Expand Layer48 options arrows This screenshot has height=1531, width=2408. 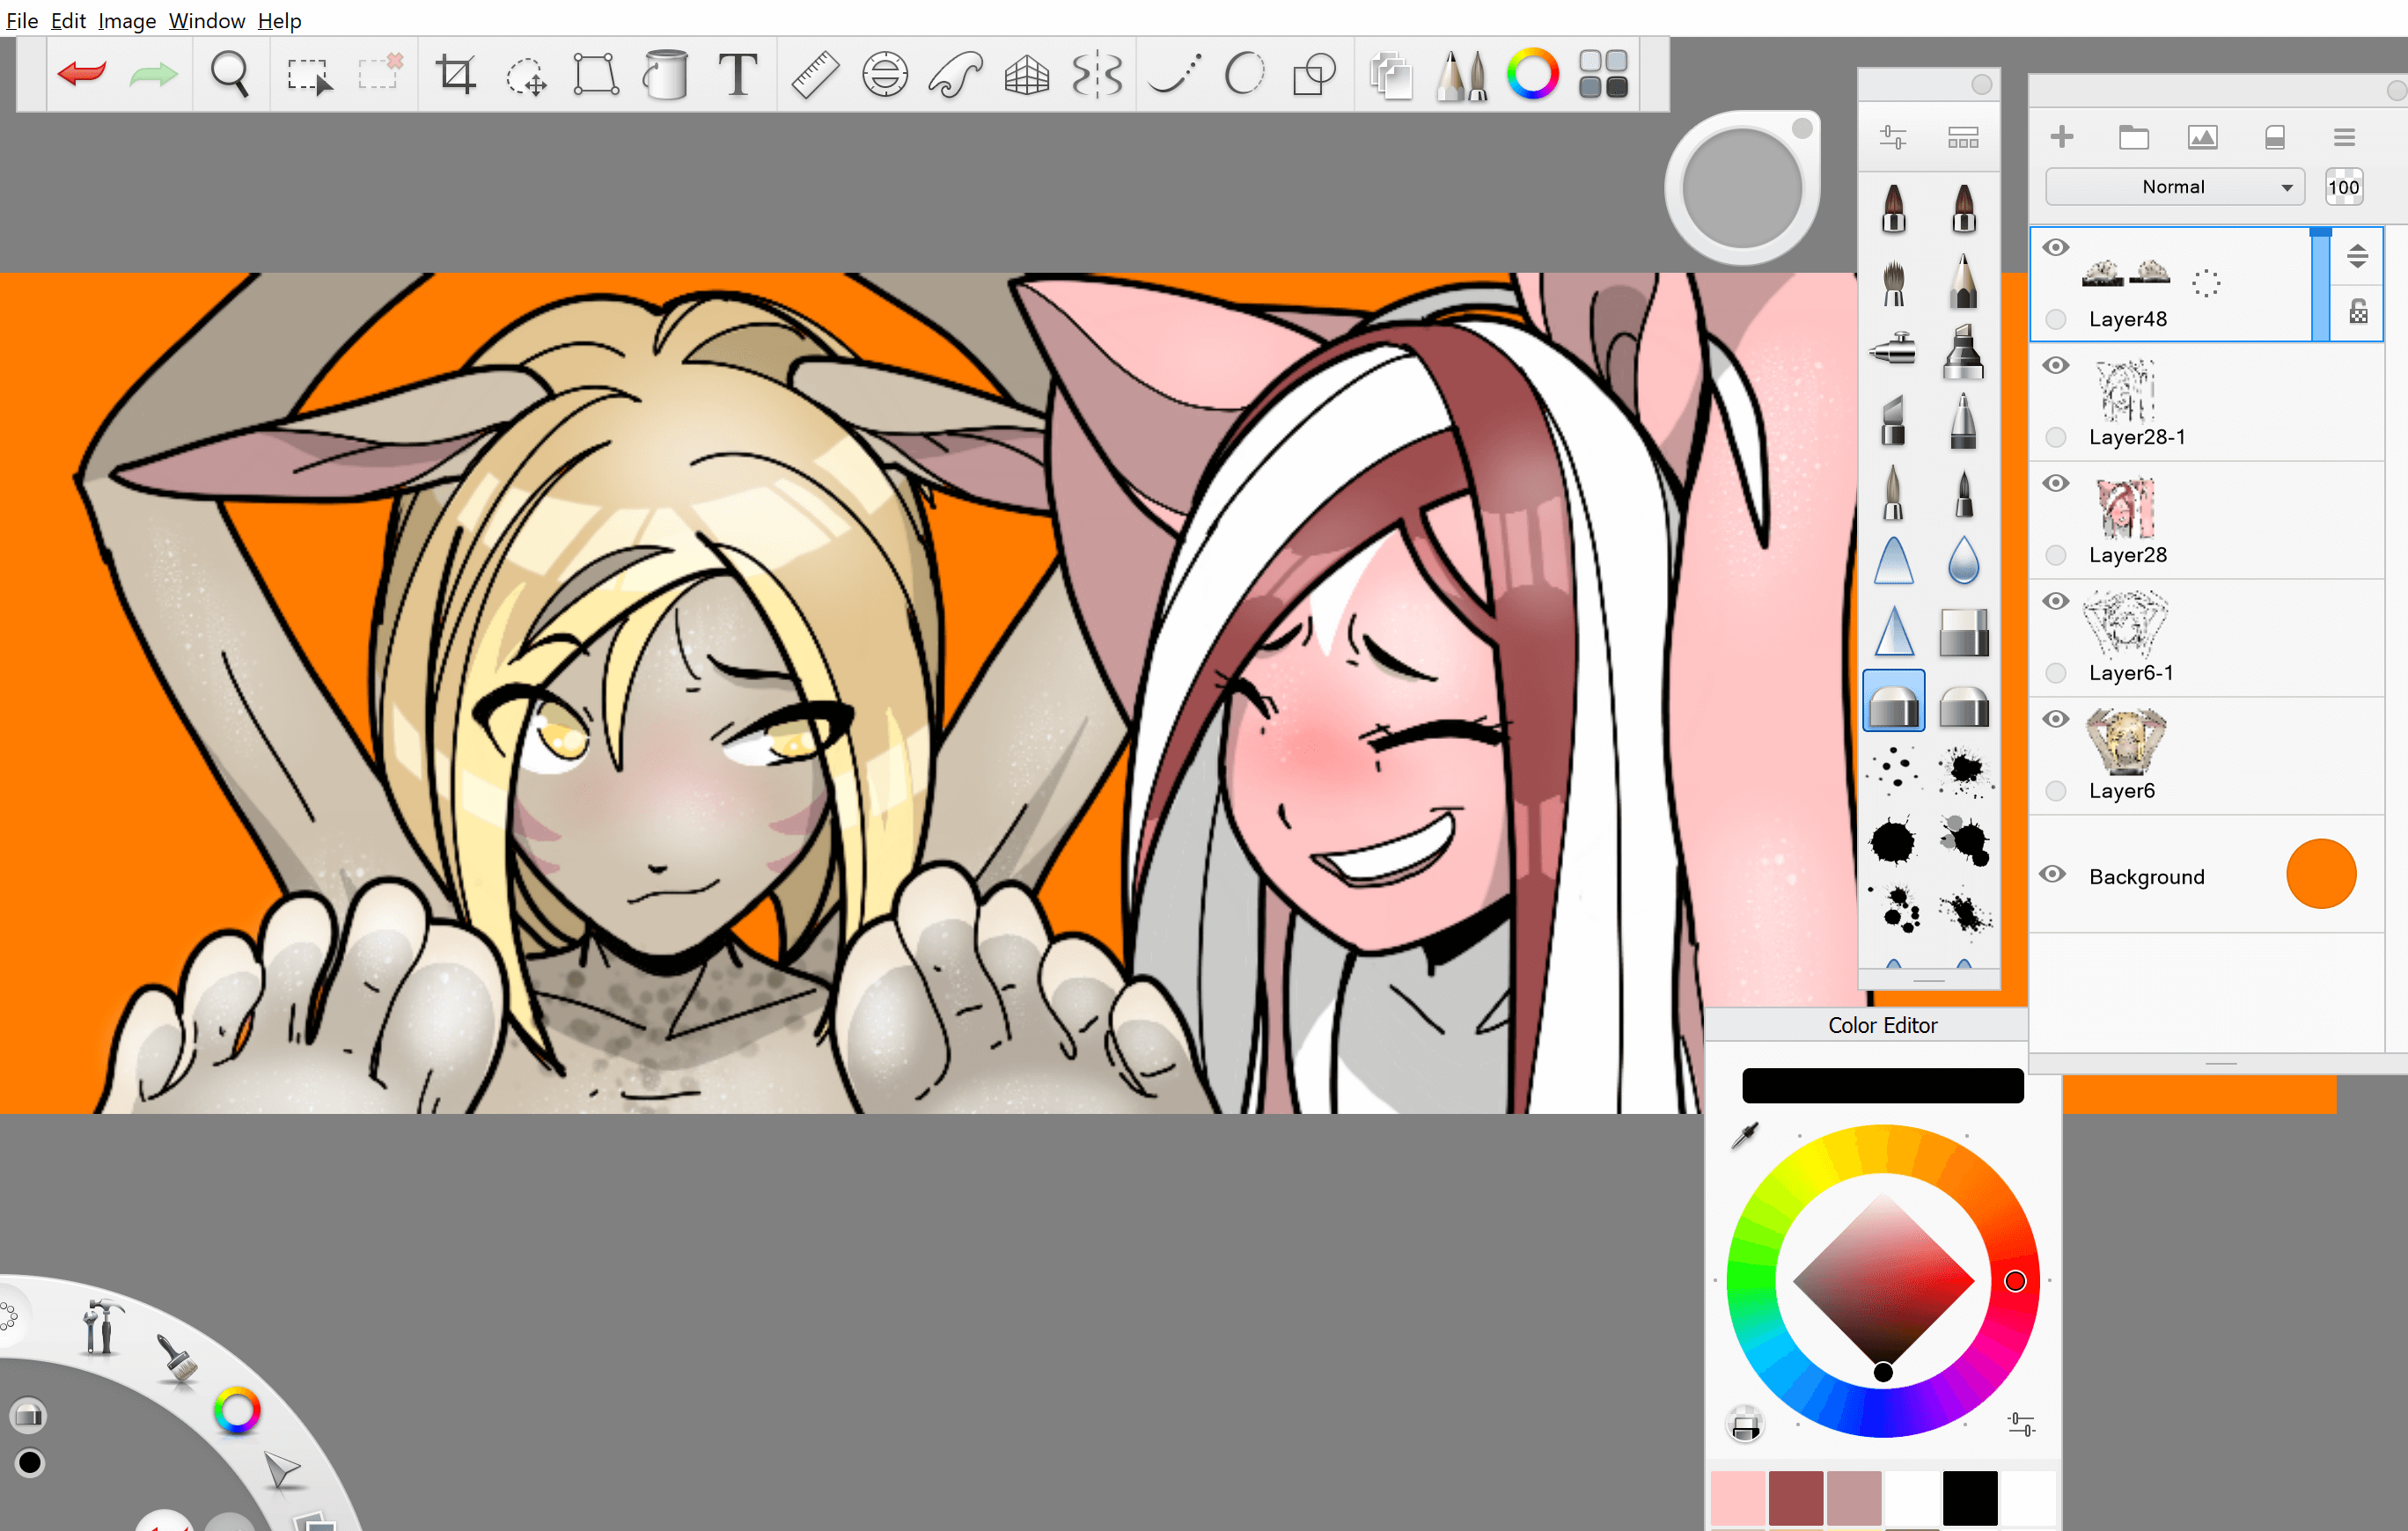(2357, 256)
